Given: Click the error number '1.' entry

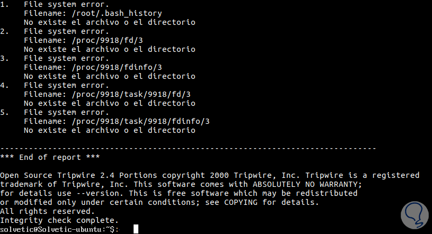Looking at the screenshot, I should tap(4, 4).
